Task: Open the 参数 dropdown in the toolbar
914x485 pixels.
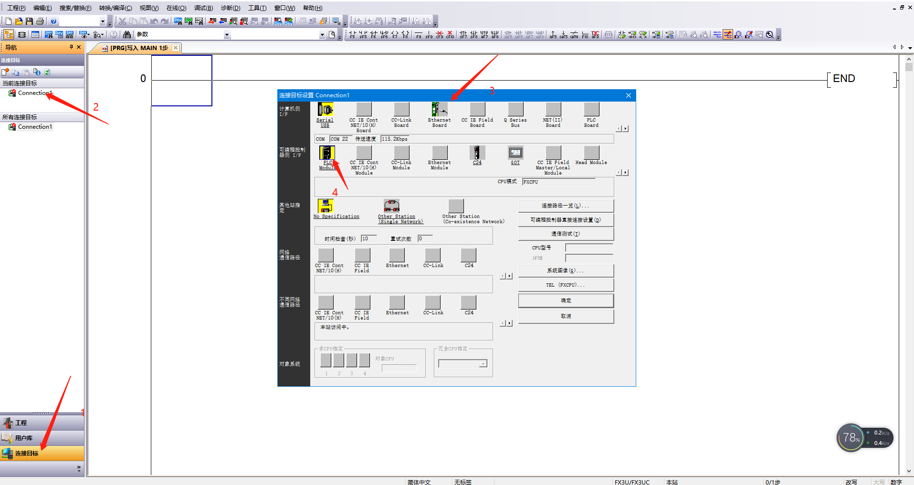Action: coord(227,35)
